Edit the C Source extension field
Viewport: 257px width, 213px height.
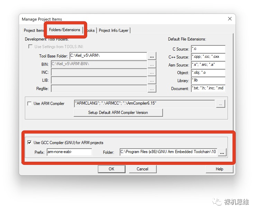coord(208,49)
